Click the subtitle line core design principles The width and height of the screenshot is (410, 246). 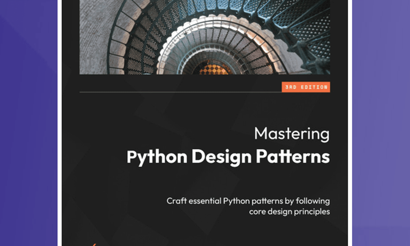[289, 211]
